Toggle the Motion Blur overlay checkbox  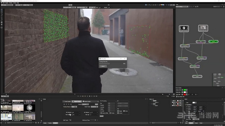point(182,92)
